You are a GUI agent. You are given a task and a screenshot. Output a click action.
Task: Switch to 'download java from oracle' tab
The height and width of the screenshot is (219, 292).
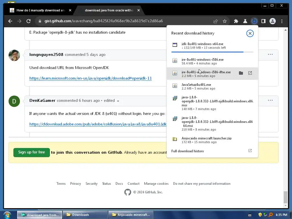tap(109, 11)
